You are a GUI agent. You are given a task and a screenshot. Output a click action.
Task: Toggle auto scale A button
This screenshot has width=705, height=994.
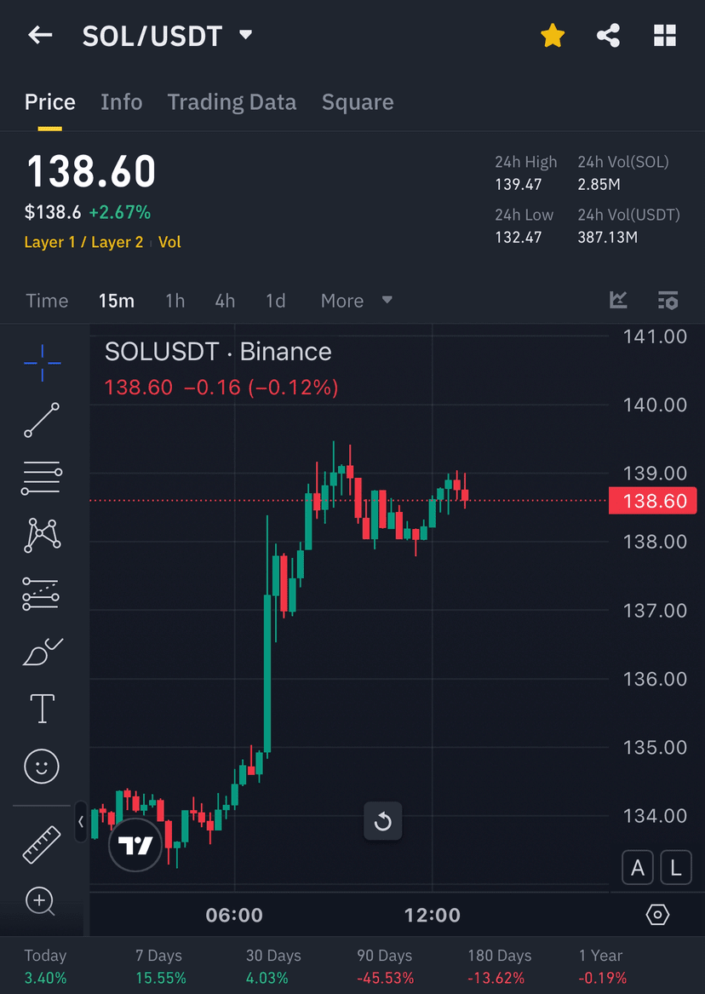tap(637, 867)
